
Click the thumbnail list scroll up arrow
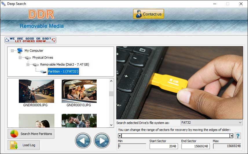tap(111, 81)
